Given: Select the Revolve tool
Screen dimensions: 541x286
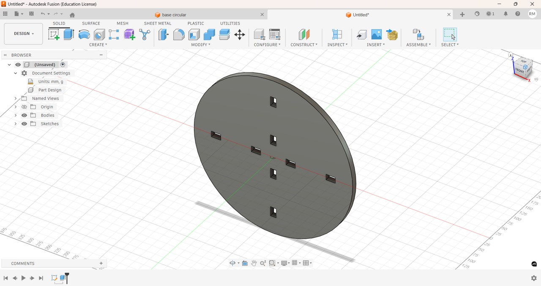Looking at the screenshot, I should [x=84, y=35].
